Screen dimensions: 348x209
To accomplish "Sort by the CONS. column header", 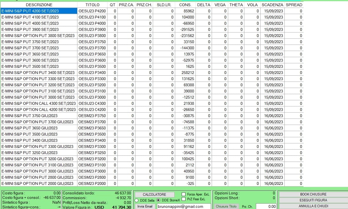I will click(185, 5).
